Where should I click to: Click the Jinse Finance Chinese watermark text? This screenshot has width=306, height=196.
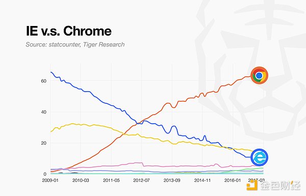click(280, 185)
